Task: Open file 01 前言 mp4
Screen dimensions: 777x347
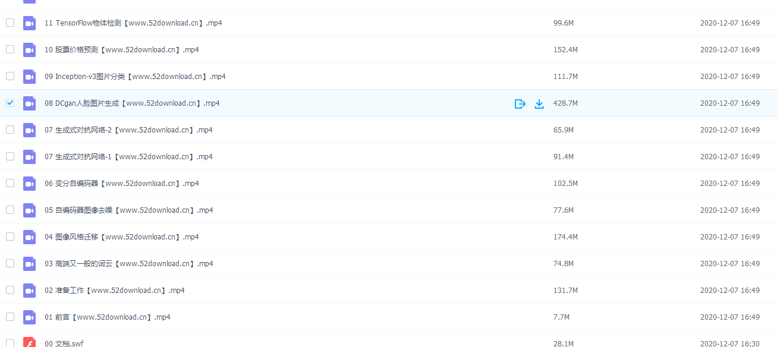Action: click(108, 317)
